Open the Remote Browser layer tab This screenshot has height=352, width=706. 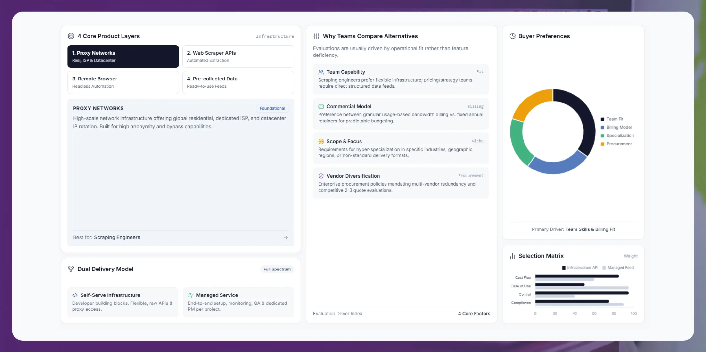coord(123,82)
